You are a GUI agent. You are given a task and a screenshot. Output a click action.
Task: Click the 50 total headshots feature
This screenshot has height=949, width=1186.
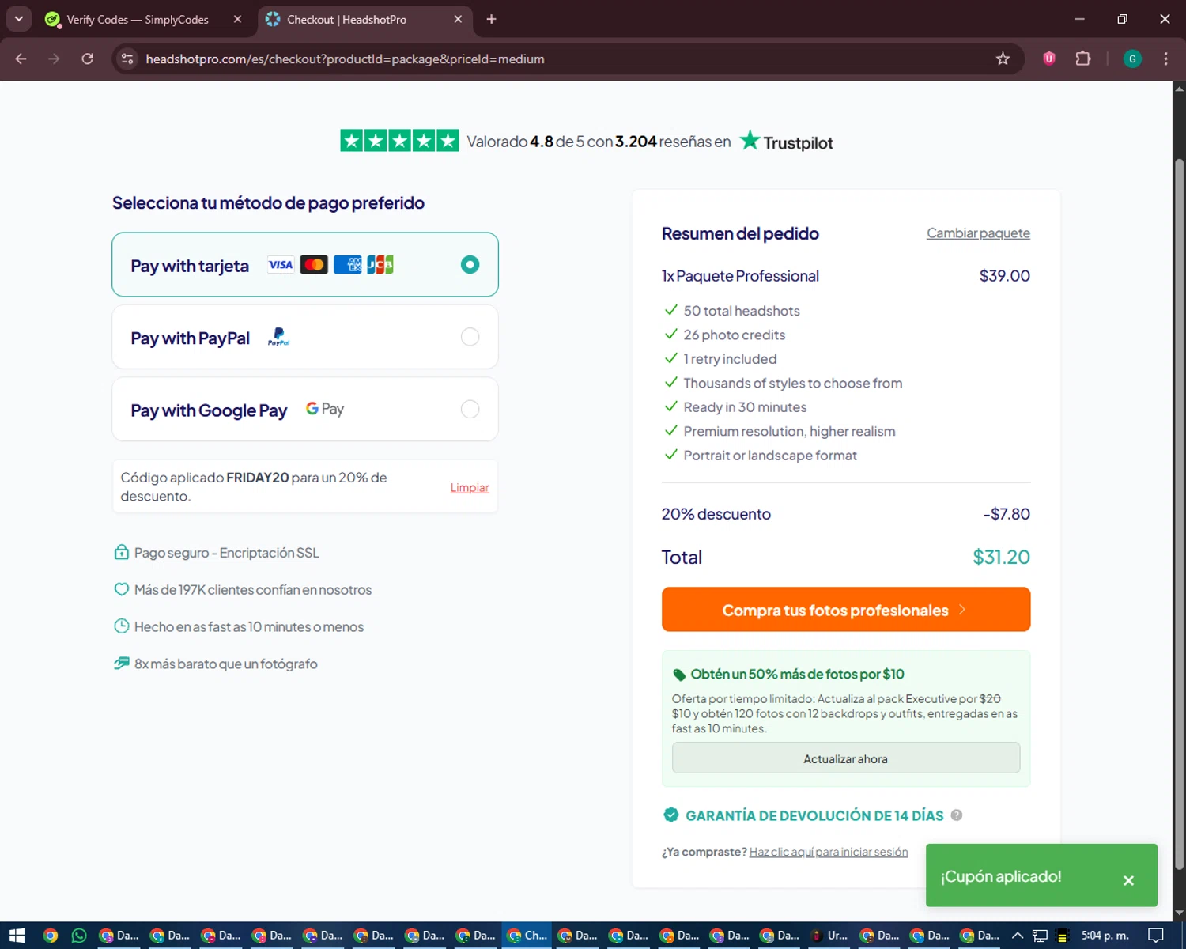pyautogui.click(x=742, y=311)
